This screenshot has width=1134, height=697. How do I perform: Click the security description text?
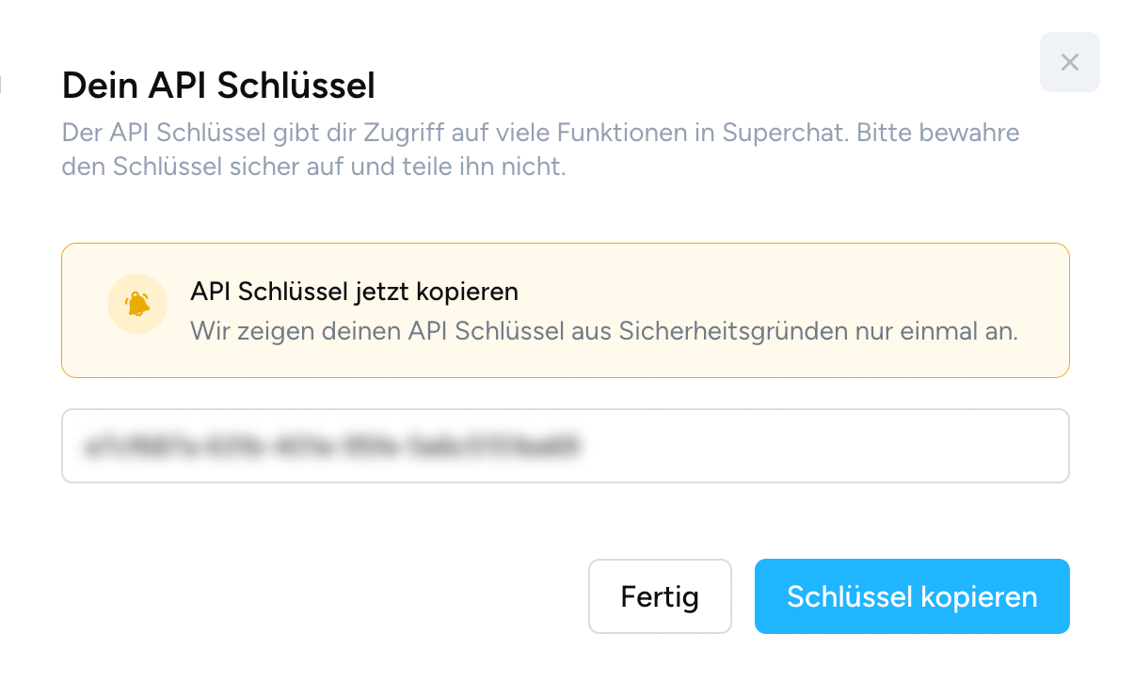coord(539,150)
